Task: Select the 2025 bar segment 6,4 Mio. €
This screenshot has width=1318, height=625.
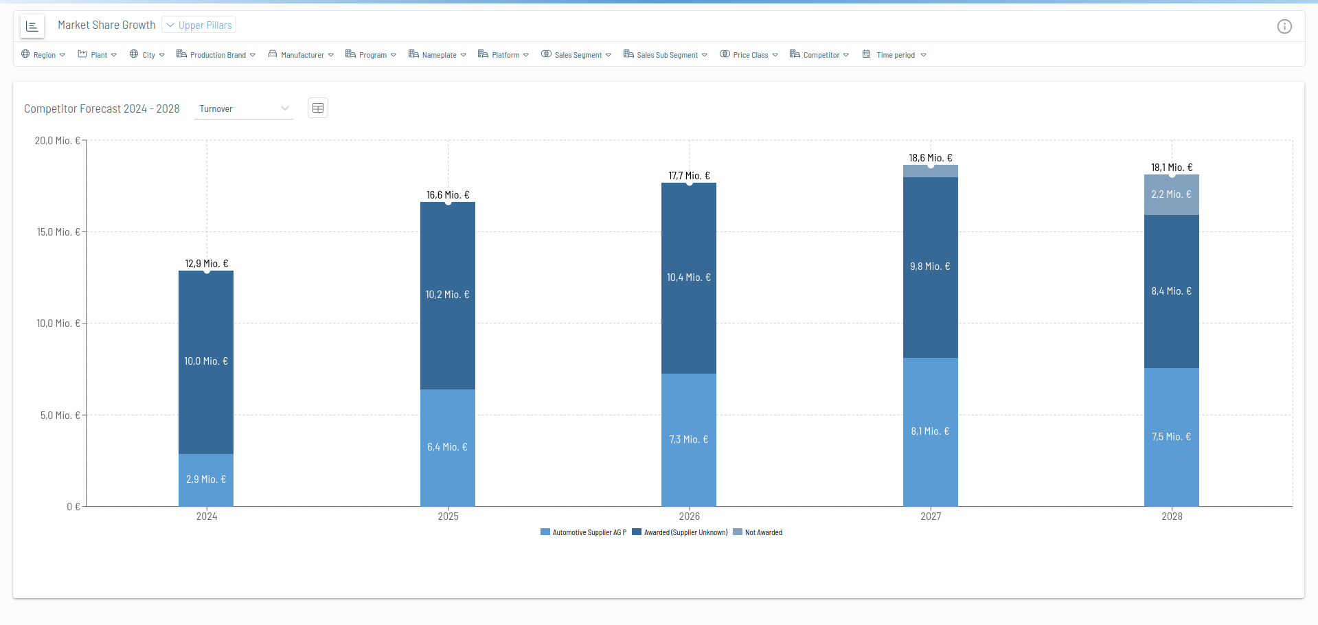Action: [x=448, y=448]
